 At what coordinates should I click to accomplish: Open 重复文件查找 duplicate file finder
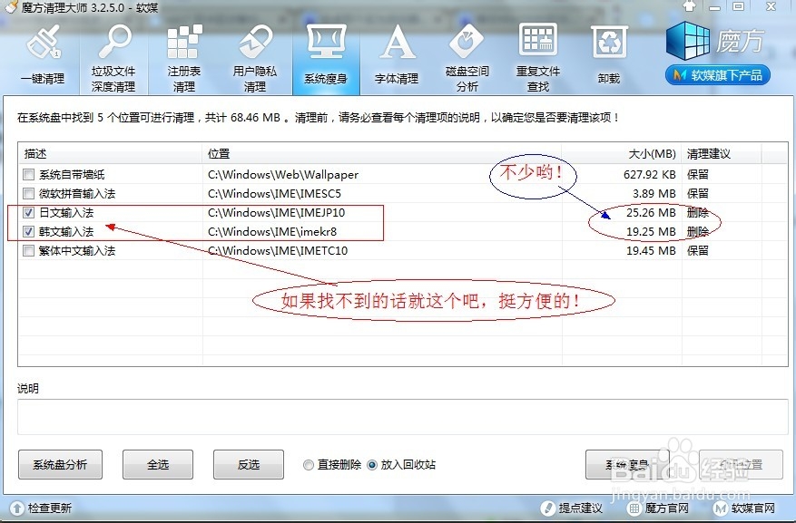click(538, 58)
